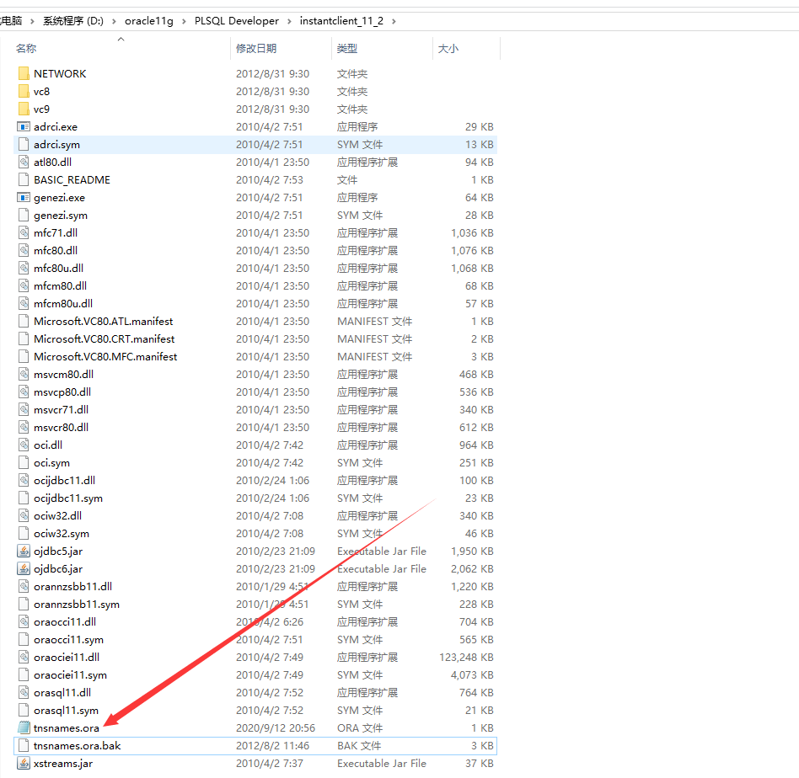Select the tnsnames.ora notepad icon
This screenshot has height=778, width=799.
point(24,728)
